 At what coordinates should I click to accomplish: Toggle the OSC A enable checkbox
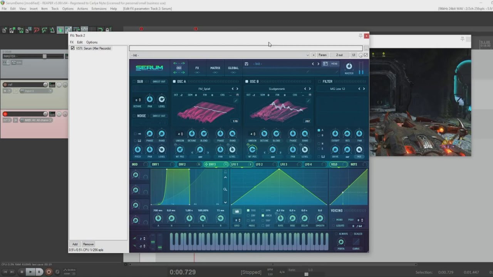tap(174, 82)
